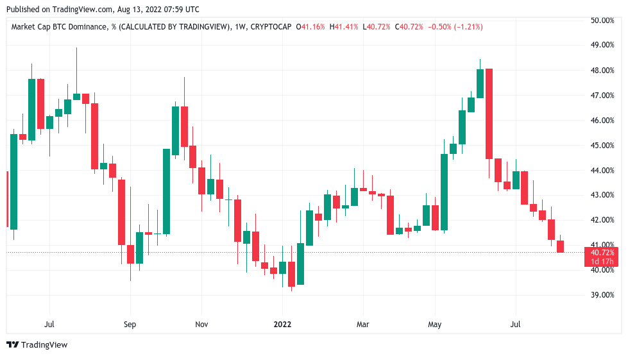Click the TradingView logo icon
The height and width of the screenshot is (356, 628).
(12, 344)
